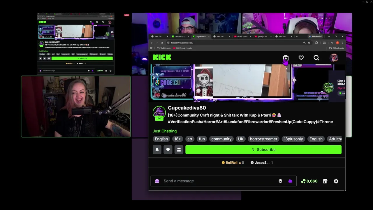The width and height of the screenshot is (373, 210).
Task: Select the 18+ tag chip
Action: (177, 139)
